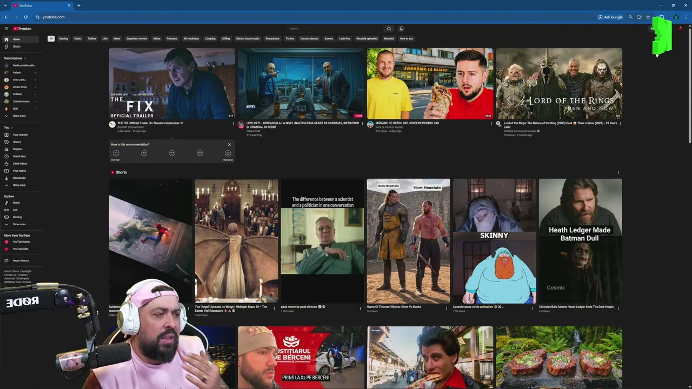692x389 pixels.
Task: Open Gaming under Explore
Action: tap(19, 217)
